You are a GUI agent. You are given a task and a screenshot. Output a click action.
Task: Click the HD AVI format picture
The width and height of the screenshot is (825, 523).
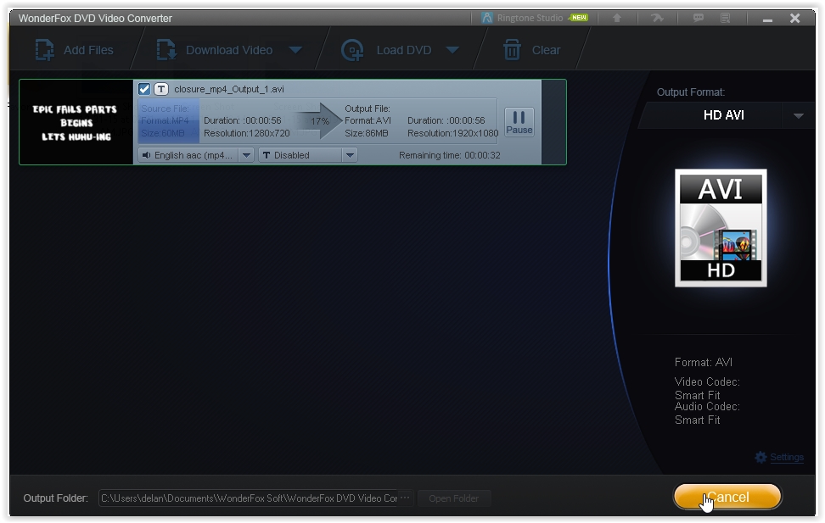click(721, 228)
